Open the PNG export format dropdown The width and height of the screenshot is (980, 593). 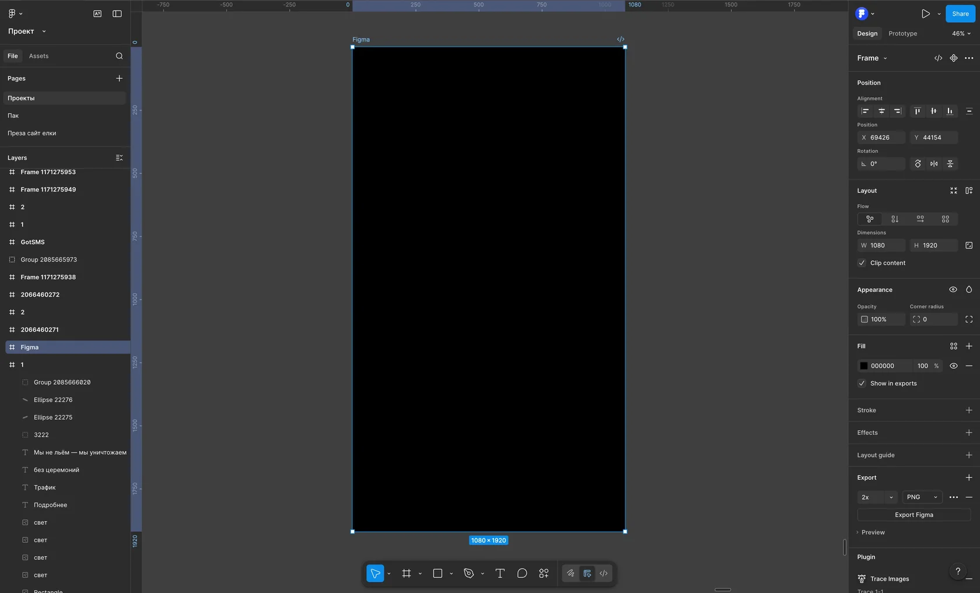pos(922,497)
